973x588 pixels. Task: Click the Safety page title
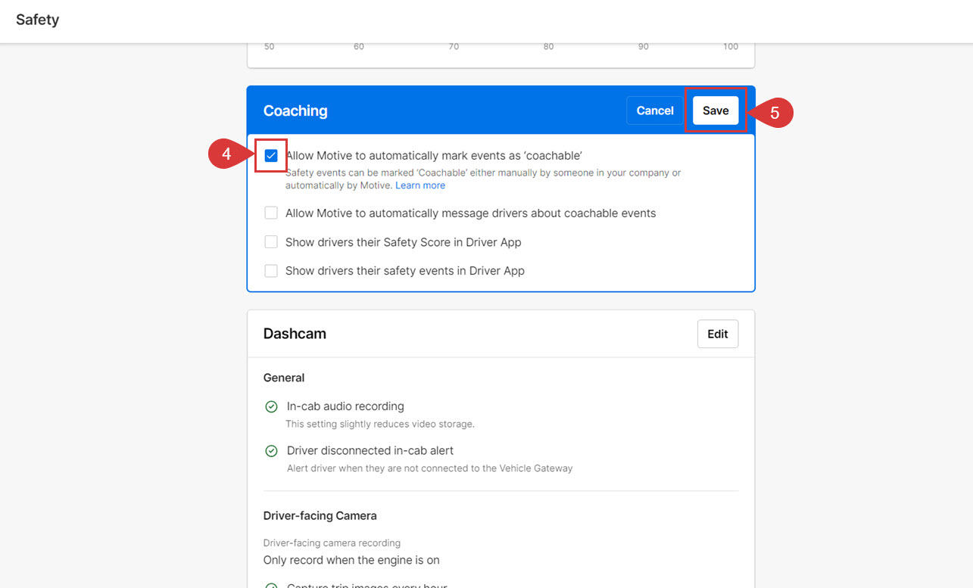[x=37, y=20]
